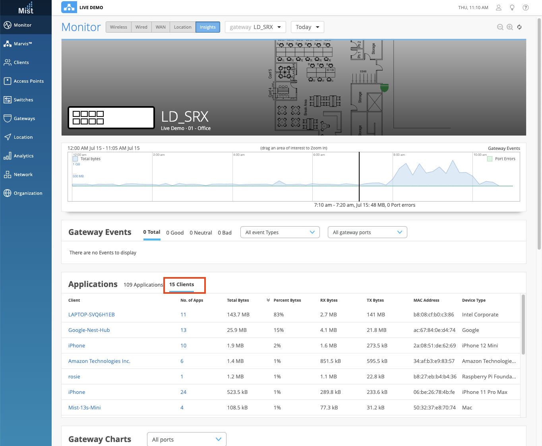This screenshot has width=542, height=446.
Task: Click the black timeline marker on chart
Action: click(x=359, y=176)
